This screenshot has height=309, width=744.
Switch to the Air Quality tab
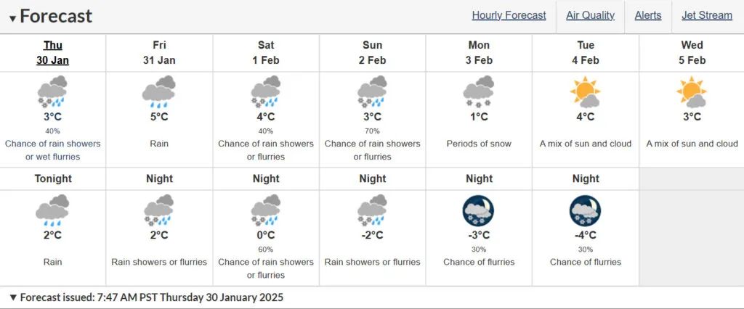[590, 16]
